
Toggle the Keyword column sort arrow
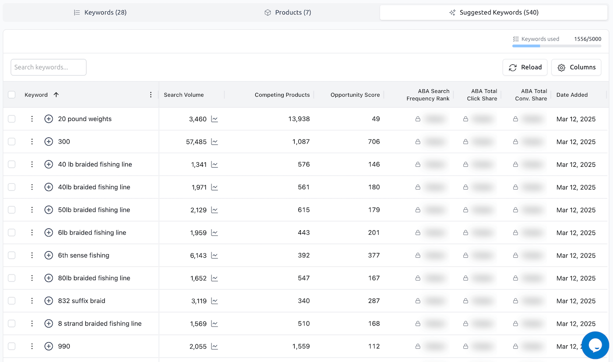pyautogui.click(x=56, y=95)
